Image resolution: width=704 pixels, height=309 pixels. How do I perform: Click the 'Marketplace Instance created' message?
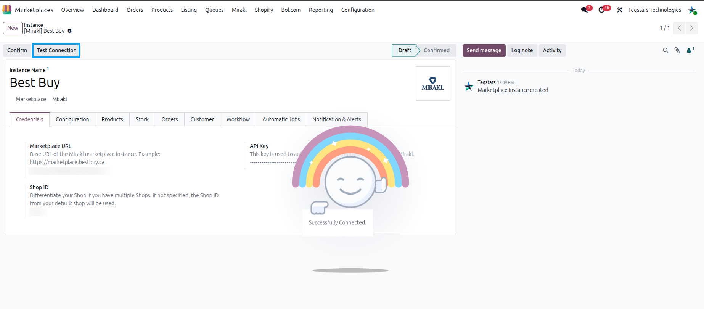[513, 90]
